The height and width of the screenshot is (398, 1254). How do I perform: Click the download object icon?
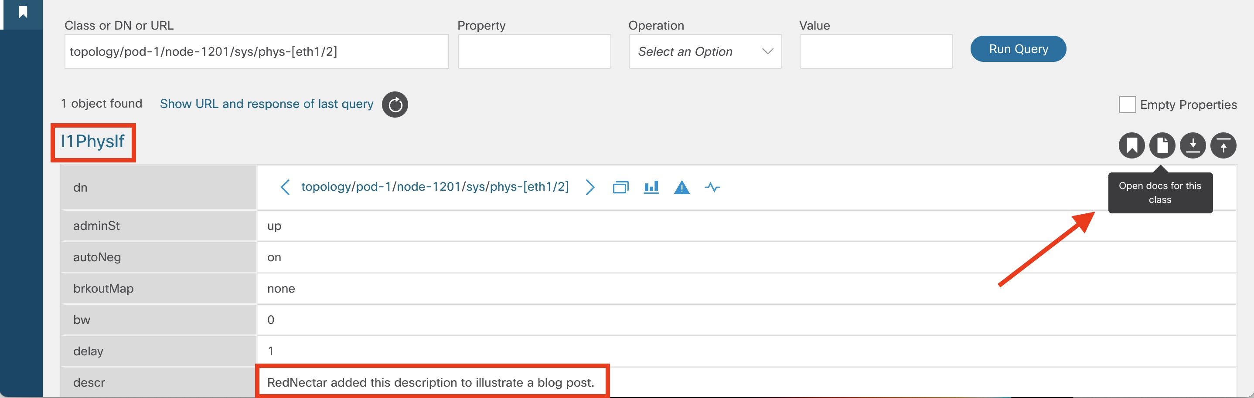(x=1192, y=145)
